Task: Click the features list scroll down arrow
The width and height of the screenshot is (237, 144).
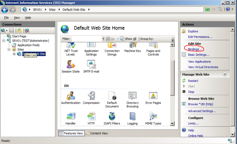Action: click(x=172, y=124)
